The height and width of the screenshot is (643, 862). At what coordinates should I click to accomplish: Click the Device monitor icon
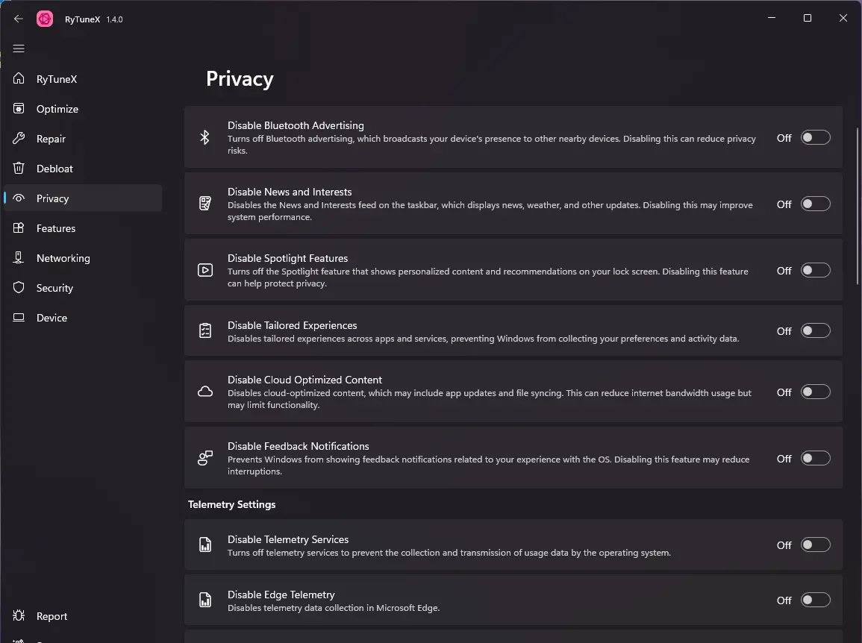pos(19,317)
